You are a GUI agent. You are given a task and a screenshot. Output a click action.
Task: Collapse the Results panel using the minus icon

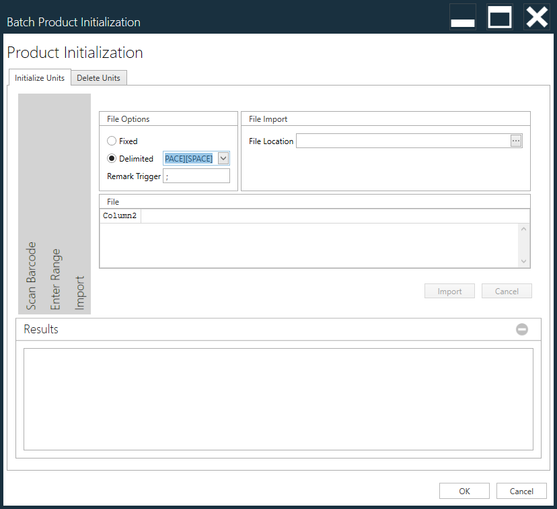[522, 329]
